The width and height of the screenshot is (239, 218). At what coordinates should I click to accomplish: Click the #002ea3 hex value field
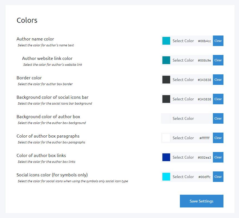[x=204, y=158]
